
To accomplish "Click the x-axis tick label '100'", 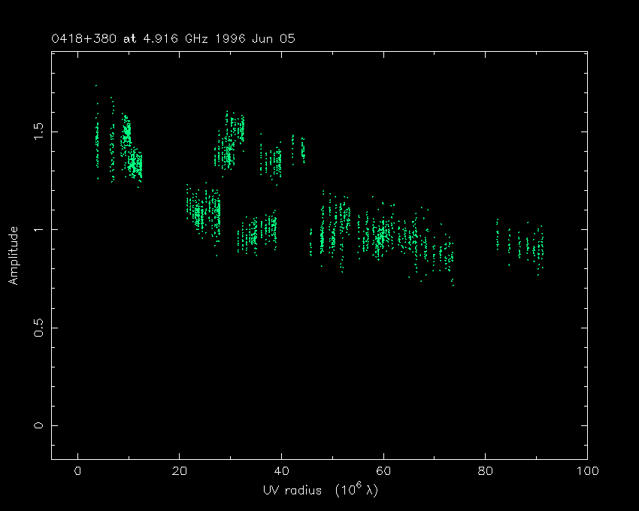I will [x=586, y=471].
